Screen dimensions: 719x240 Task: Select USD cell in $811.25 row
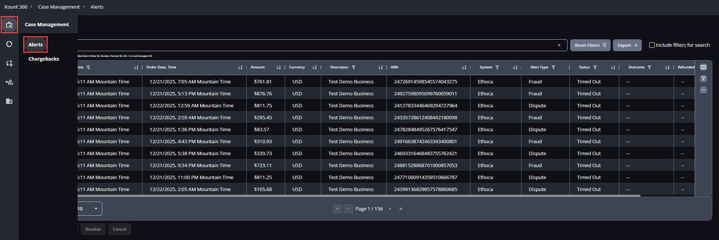click(297, 178)
